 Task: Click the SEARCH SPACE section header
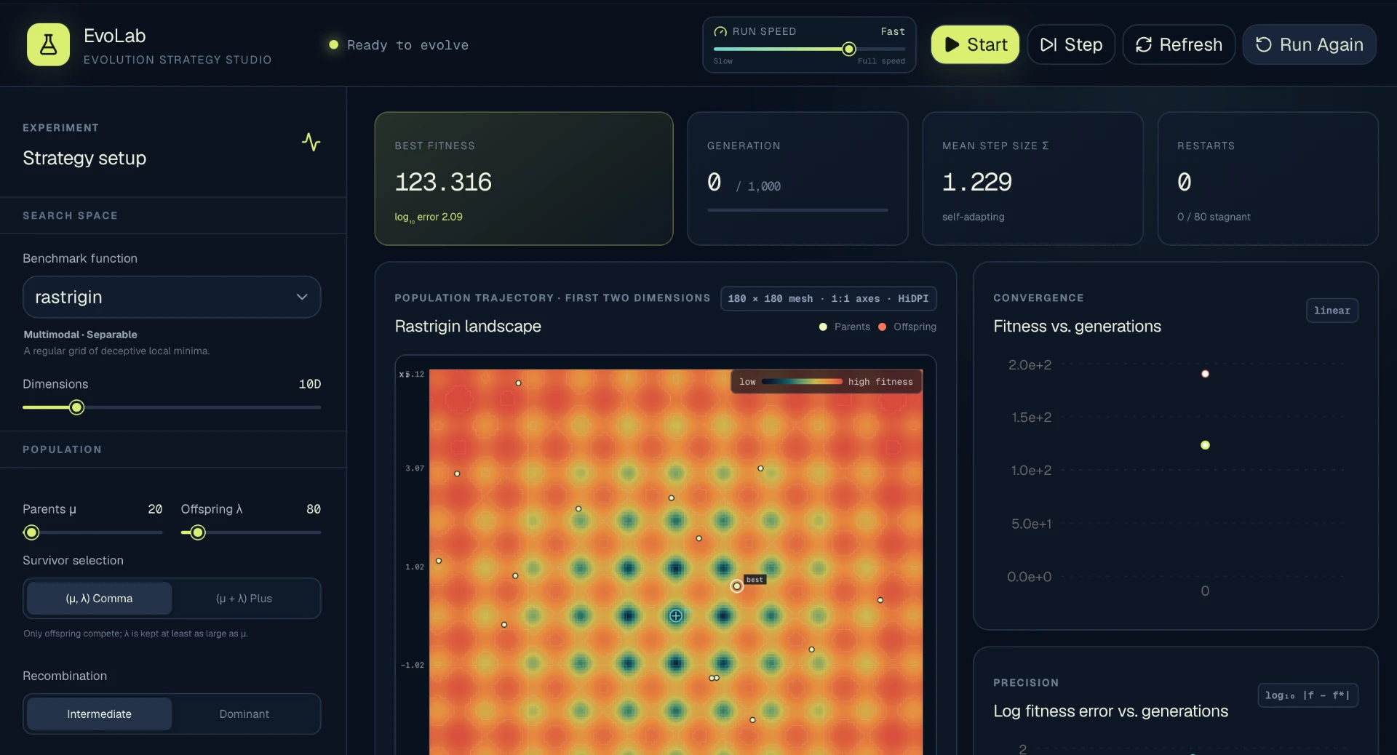pos(70,216)
